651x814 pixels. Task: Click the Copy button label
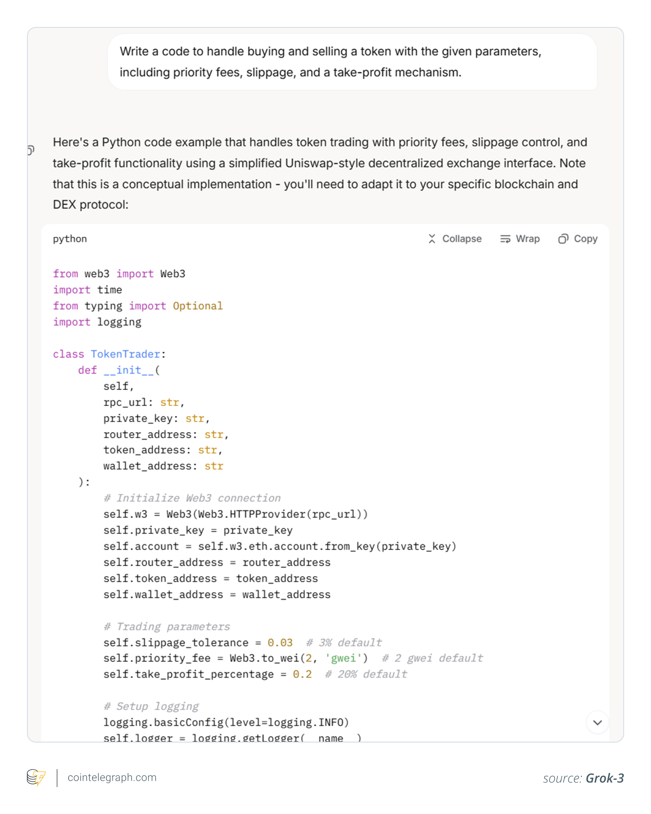(x=586, y=239)
